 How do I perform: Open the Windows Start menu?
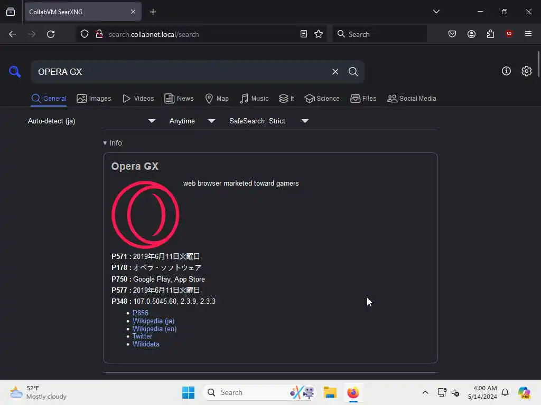[188, 392]
